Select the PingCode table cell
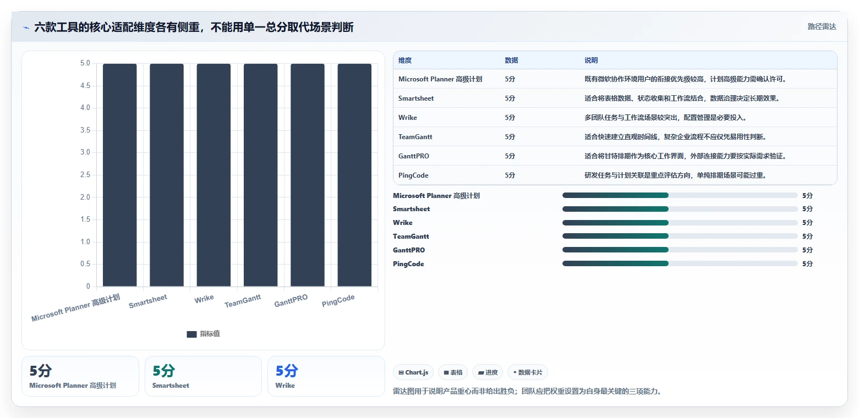 click(x=413, y=175)
